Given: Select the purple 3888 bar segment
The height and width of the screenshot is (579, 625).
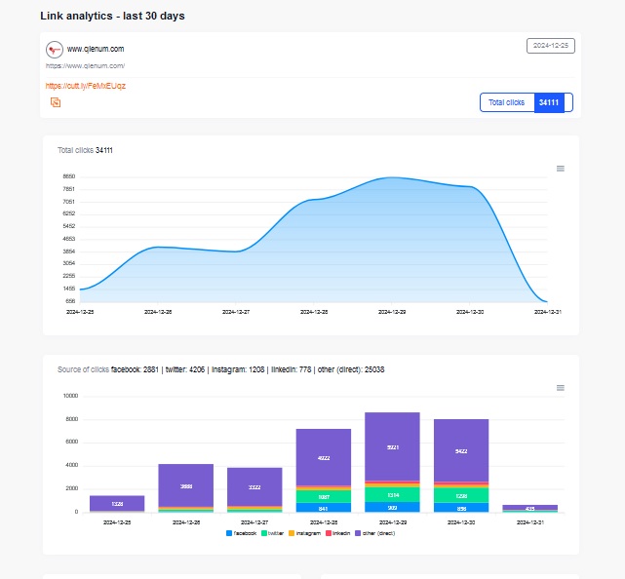Looking at the screenshot, I should point(185,485).
